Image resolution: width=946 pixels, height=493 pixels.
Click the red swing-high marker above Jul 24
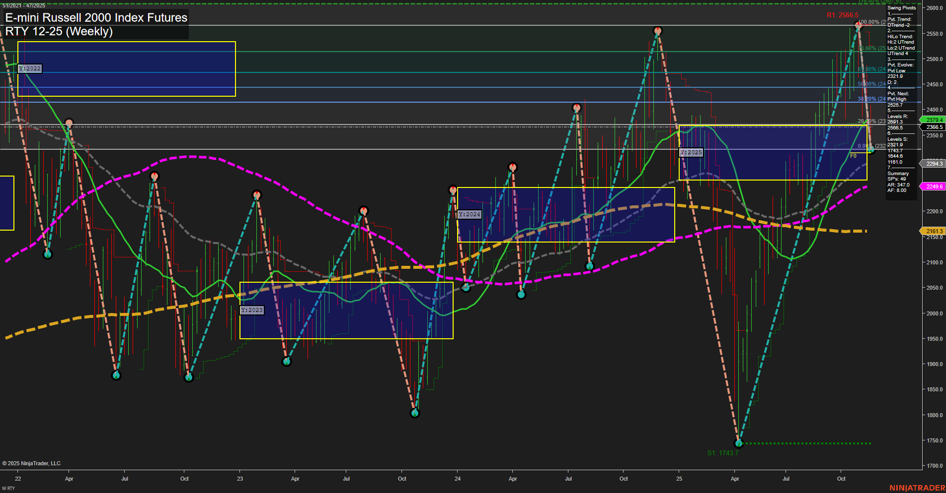pyautogui.click(x=576, y=106)
